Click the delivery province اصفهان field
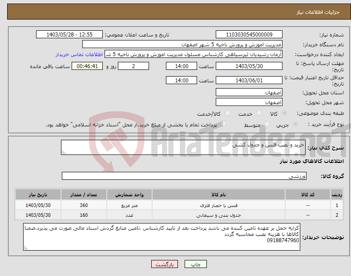This screenshot has width=351, height=276. click(249, 92)
